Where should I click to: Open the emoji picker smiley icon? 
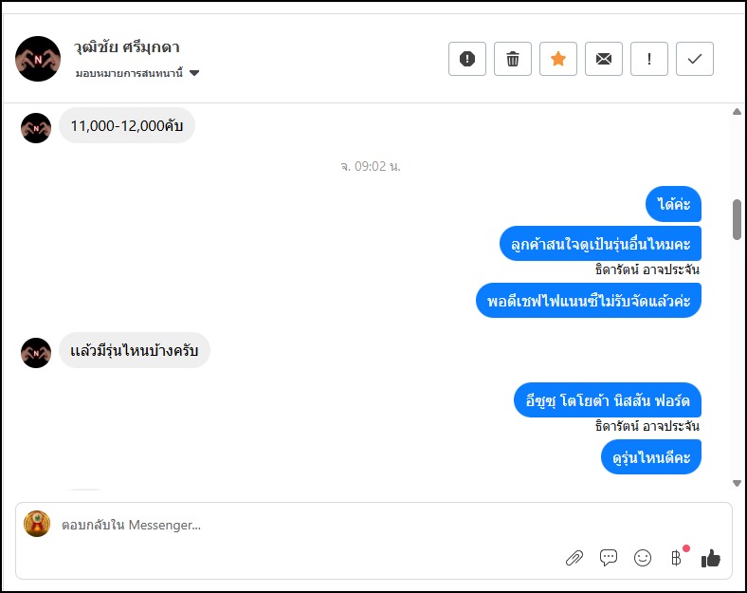pos(643,558)
